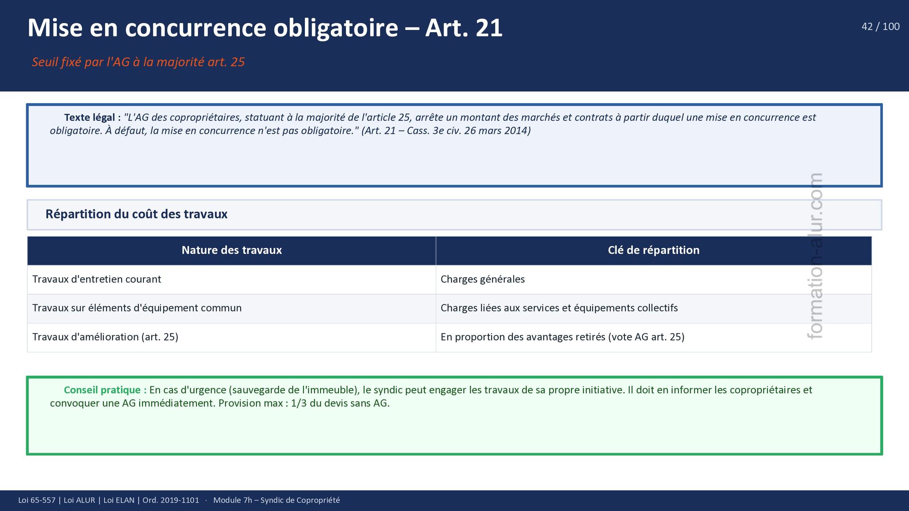Select the 'Charges générales' cell
The height and width of the screenshot is (511, 909).
point(482,279)
